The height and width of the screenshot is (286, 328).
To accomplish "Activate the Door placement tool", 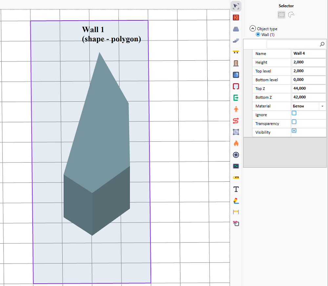I will pos(236,63).
